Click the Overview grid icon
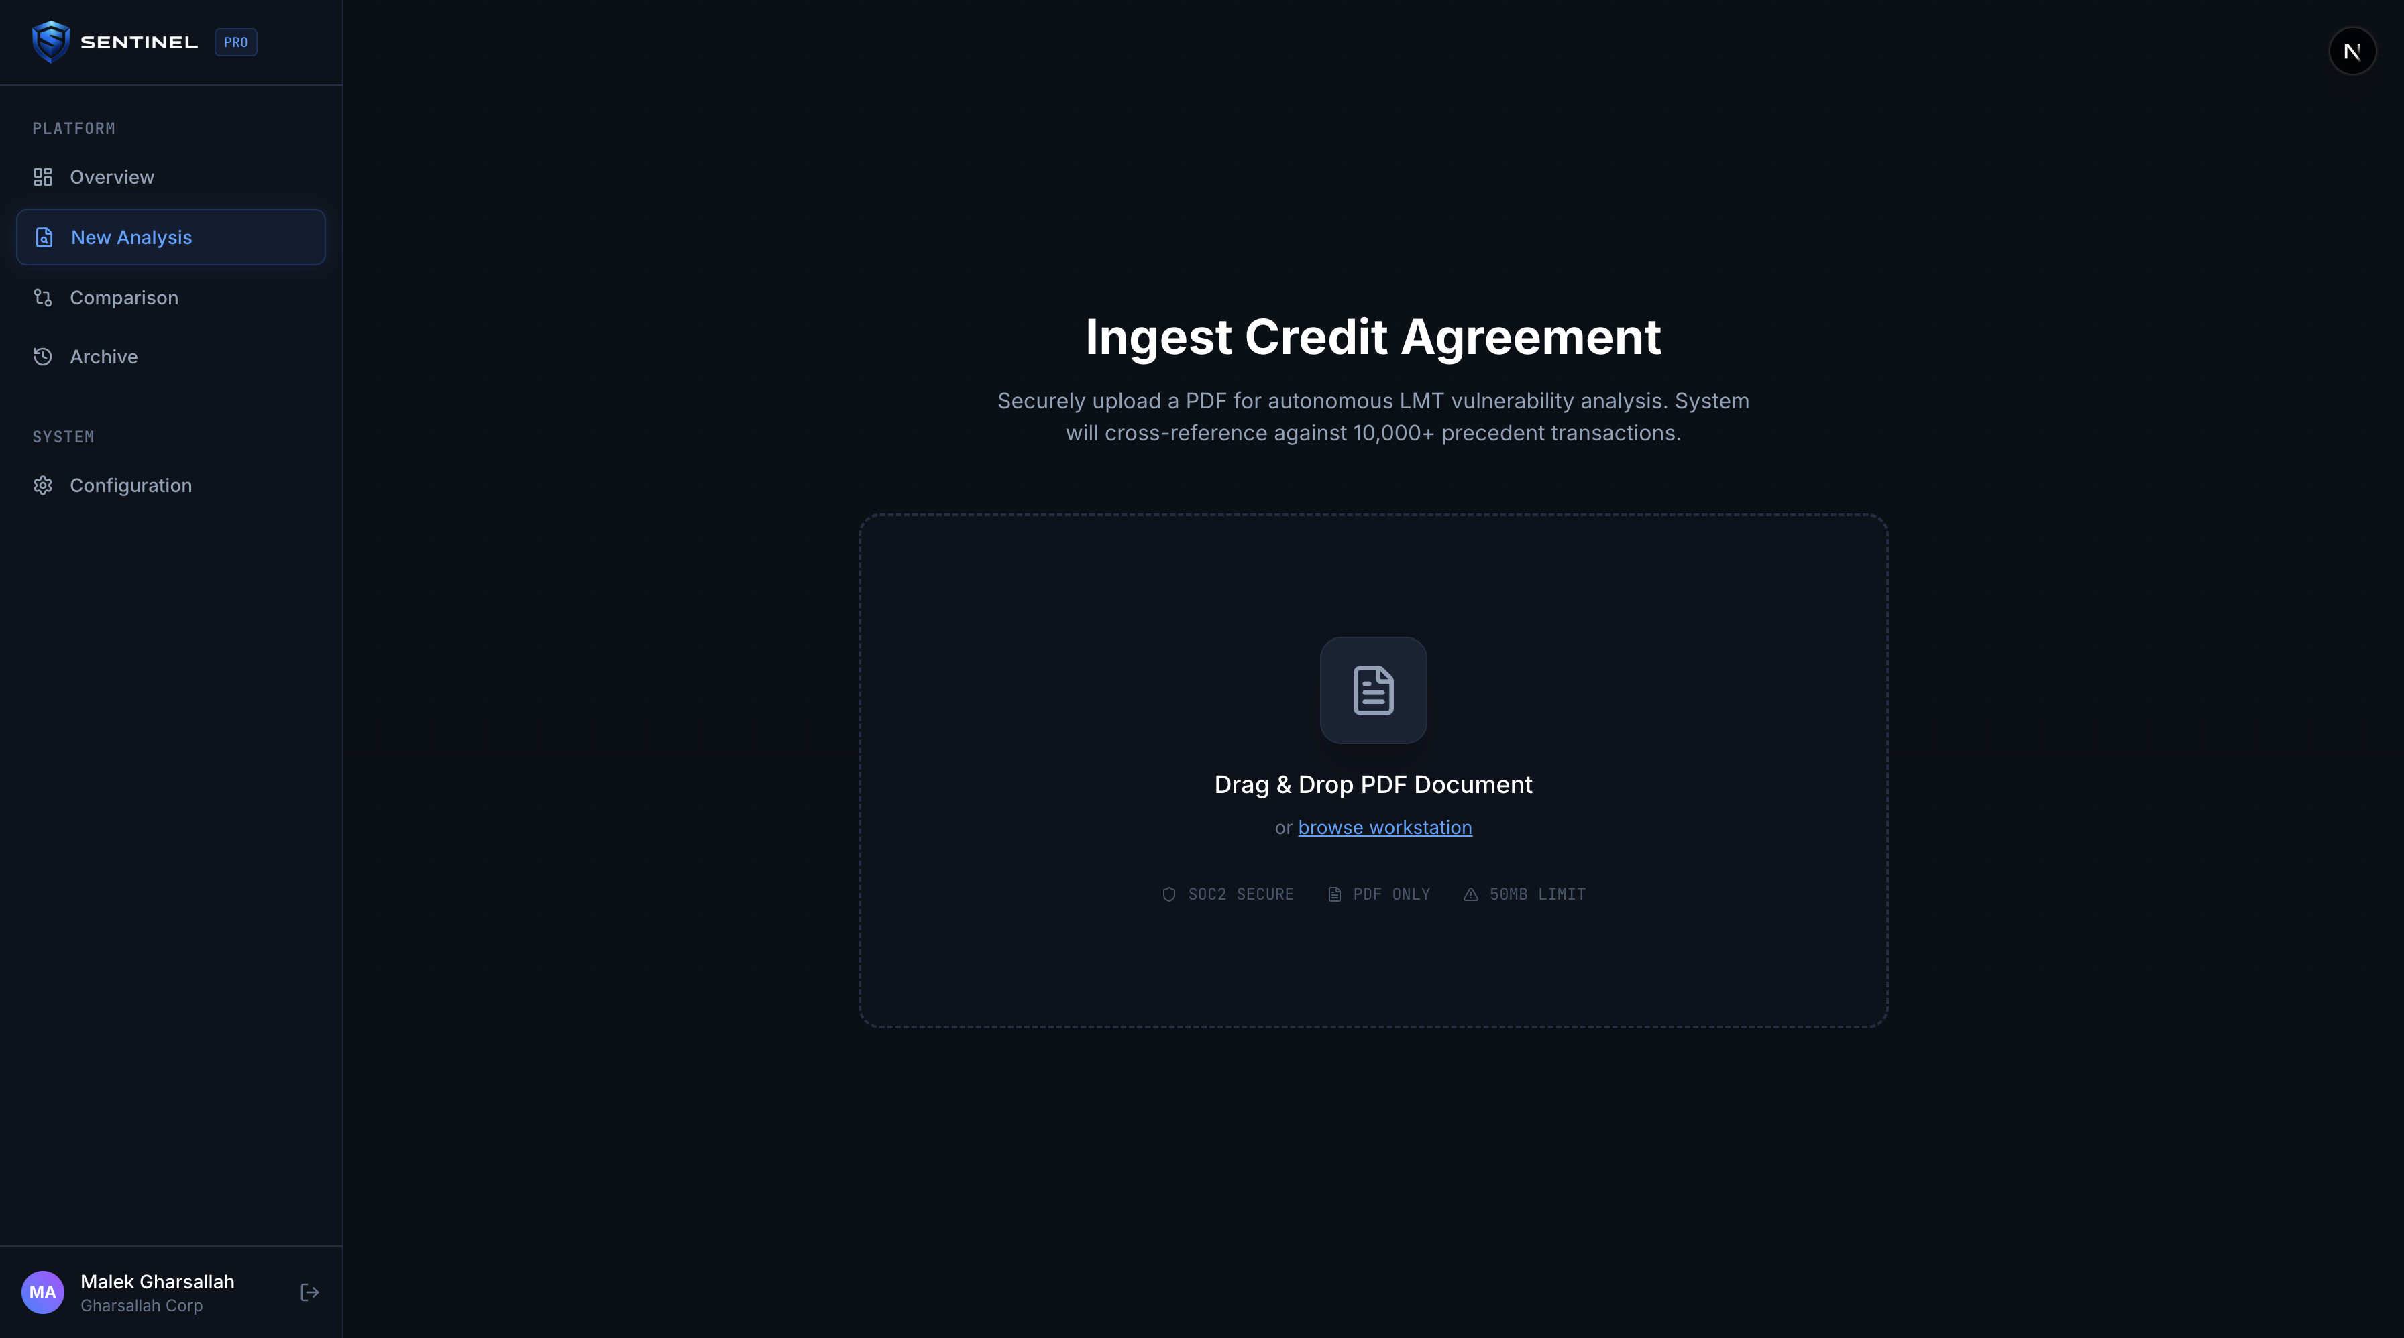Screen dimensions: 2404x1338 (43, 177)
